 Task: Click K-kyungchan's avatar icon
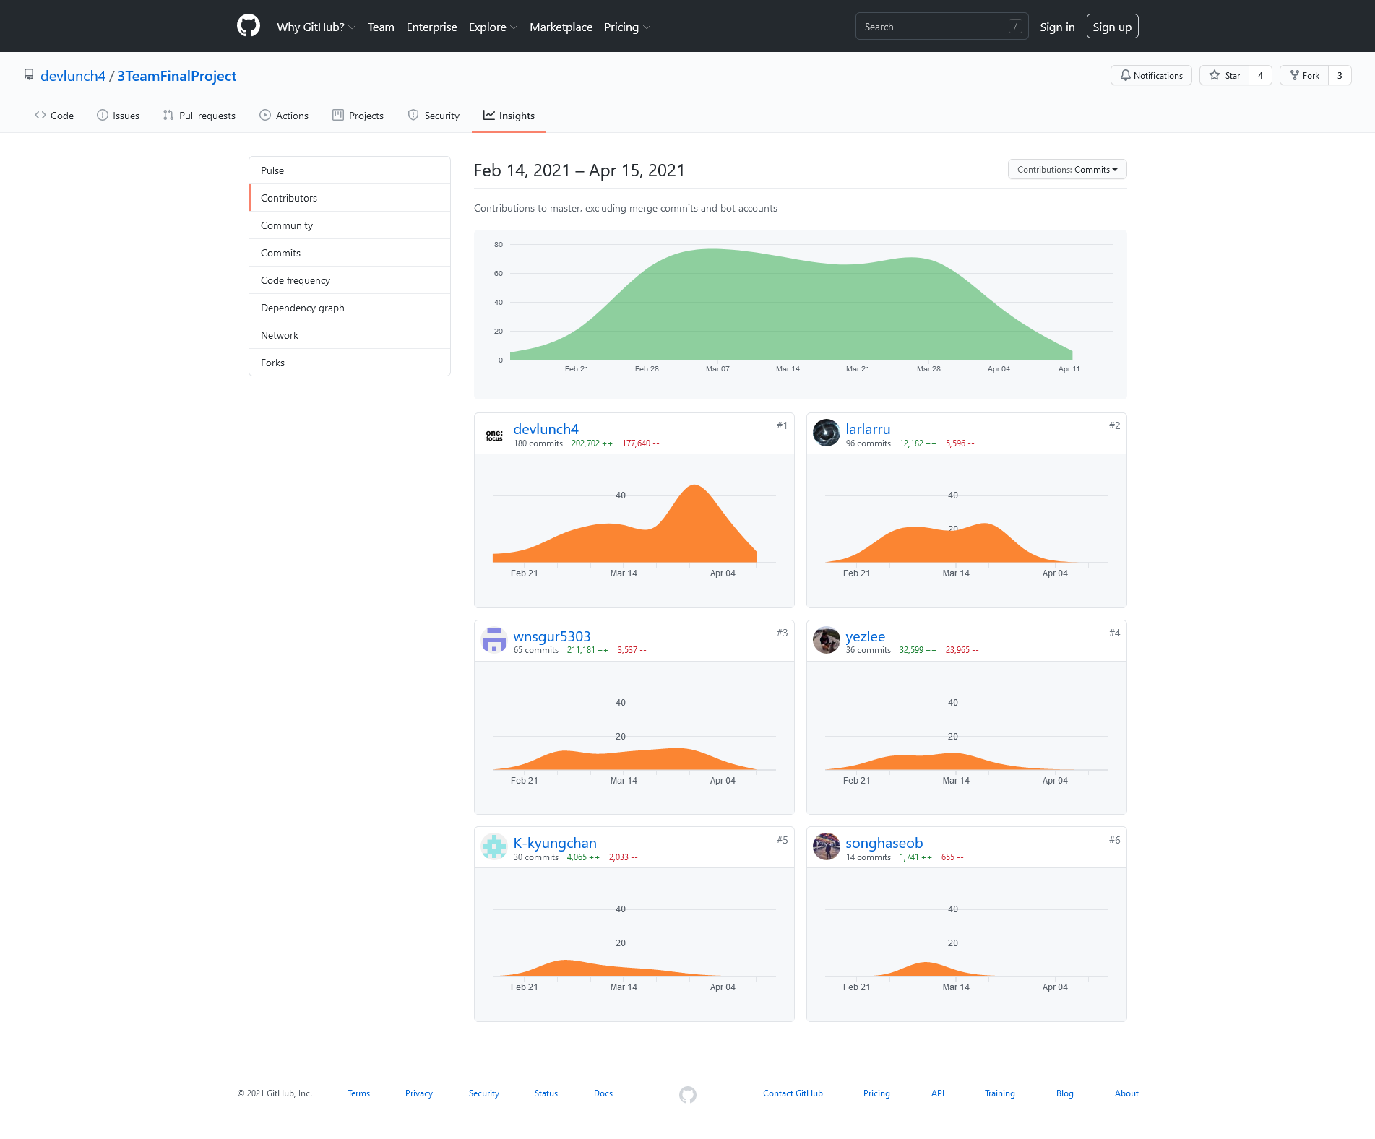coord(494,847)
